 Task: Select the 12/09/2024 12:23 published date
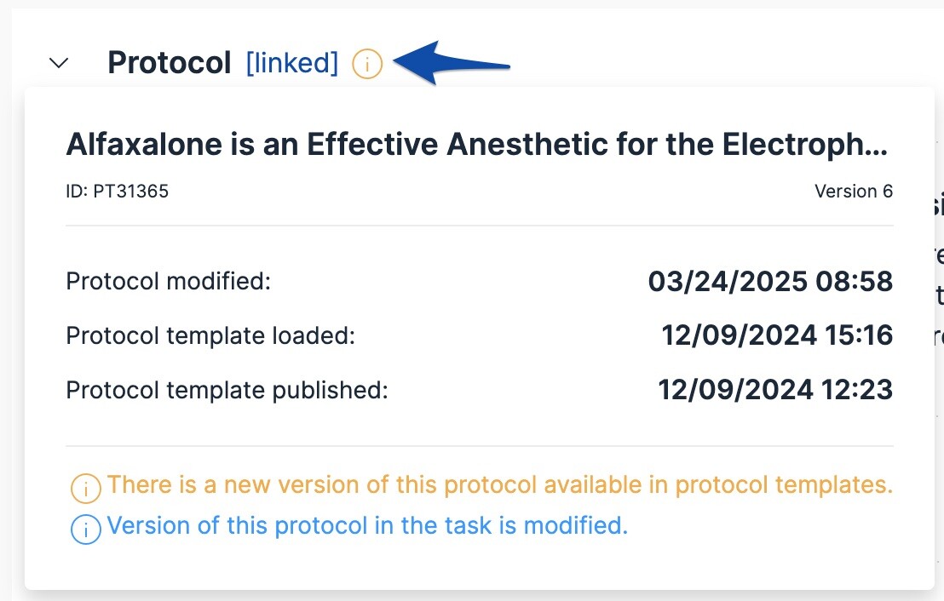coord(775,391)
